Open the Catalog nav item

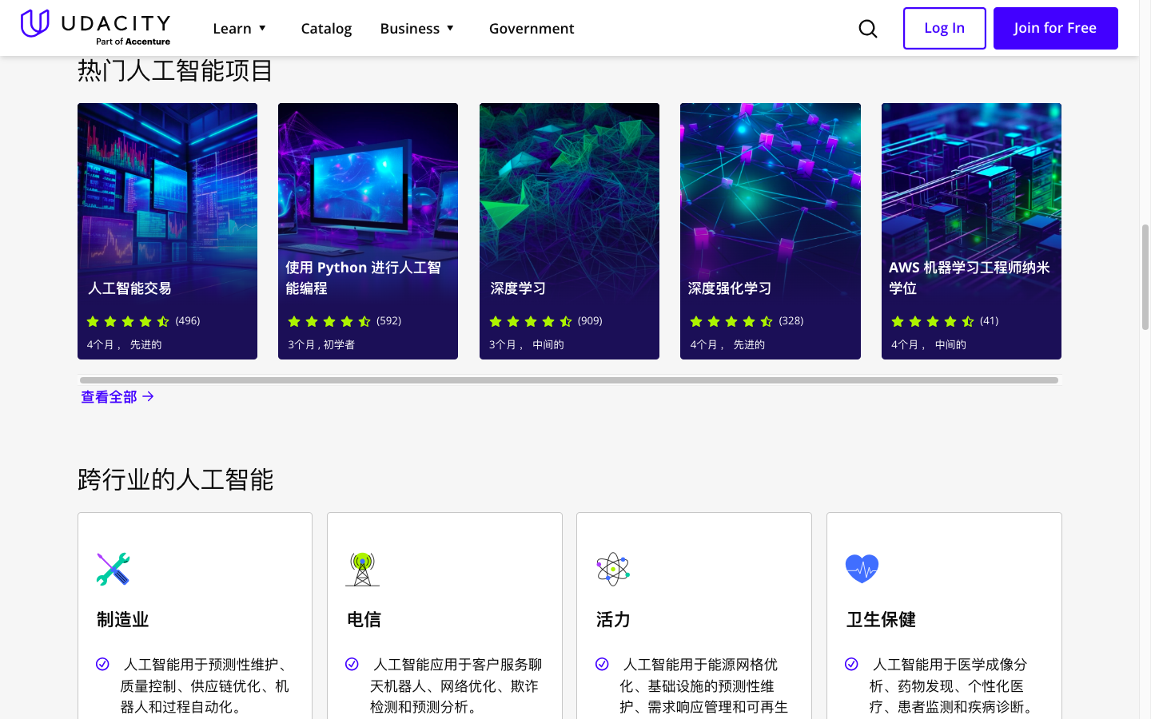tap(326, 29)
